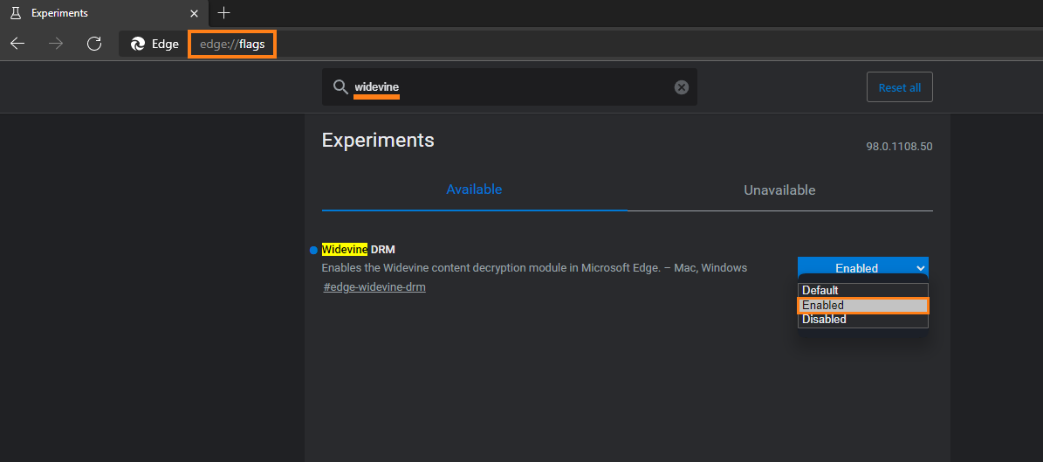Image resolution: width=1043 pixels, height=462 pixels.
Task: Click the Widevine flag description text
Action: (534, 267)
